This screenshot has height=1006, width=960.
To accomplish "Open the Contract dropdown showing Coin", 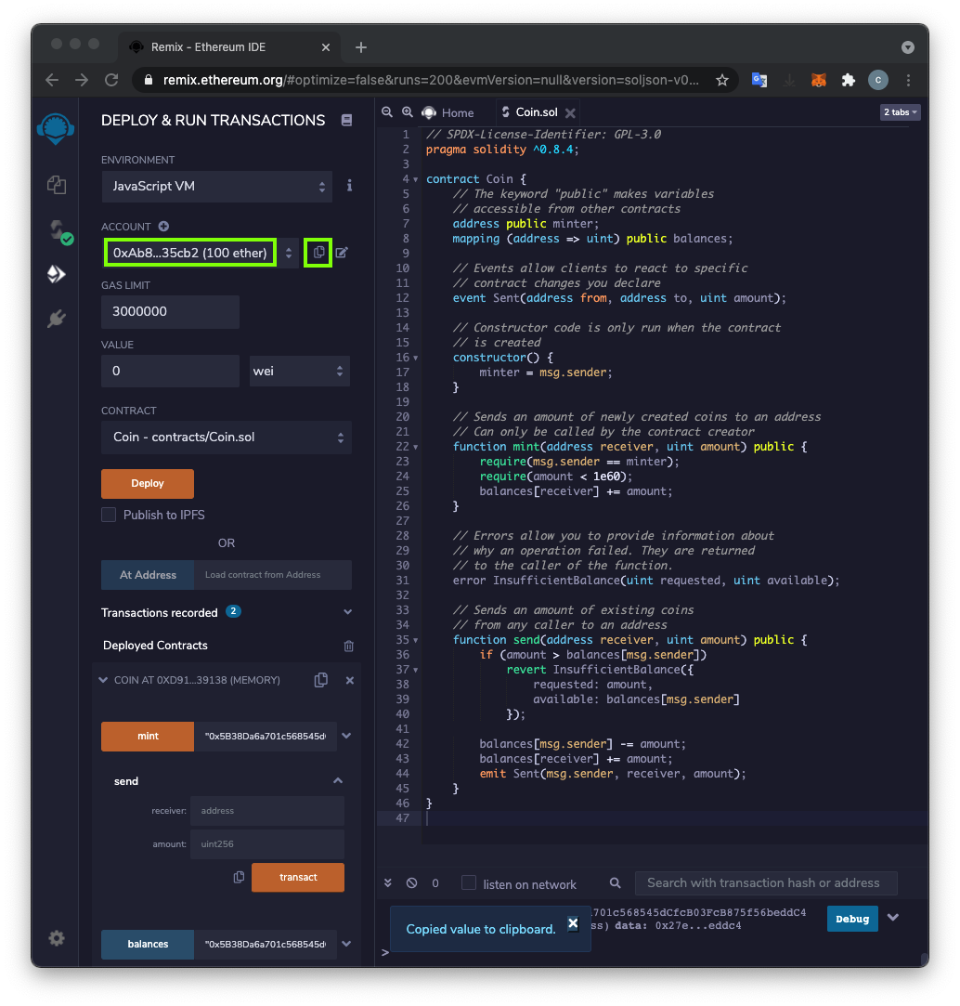I will click(226, 437).
